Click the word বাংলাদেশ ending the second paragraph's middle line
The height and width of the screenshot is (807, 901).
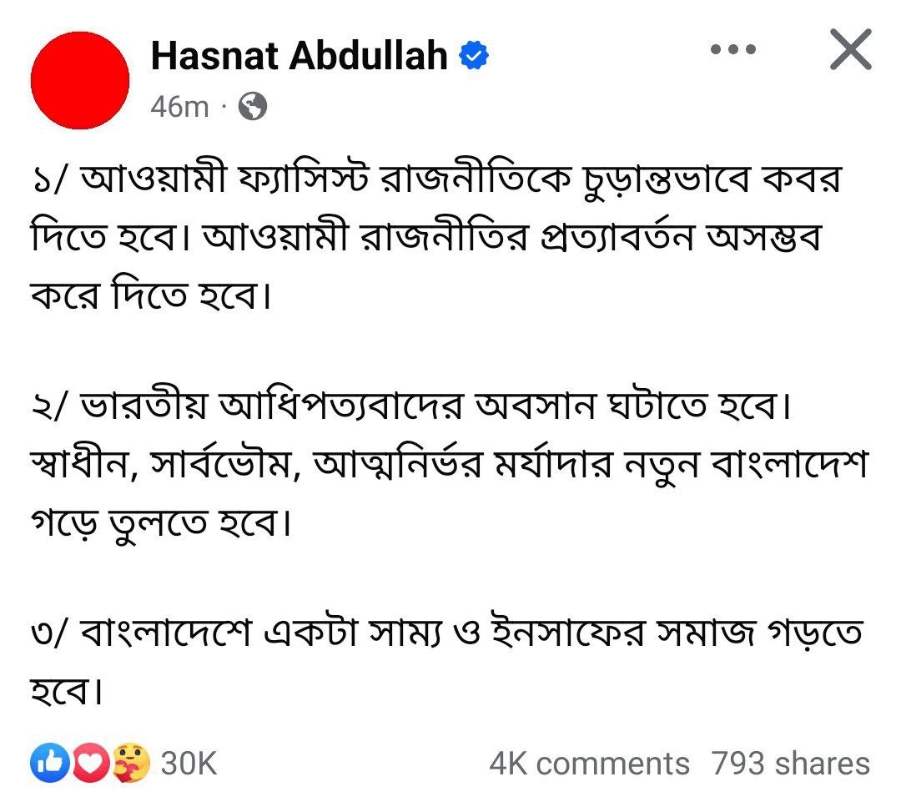[789, 465]
